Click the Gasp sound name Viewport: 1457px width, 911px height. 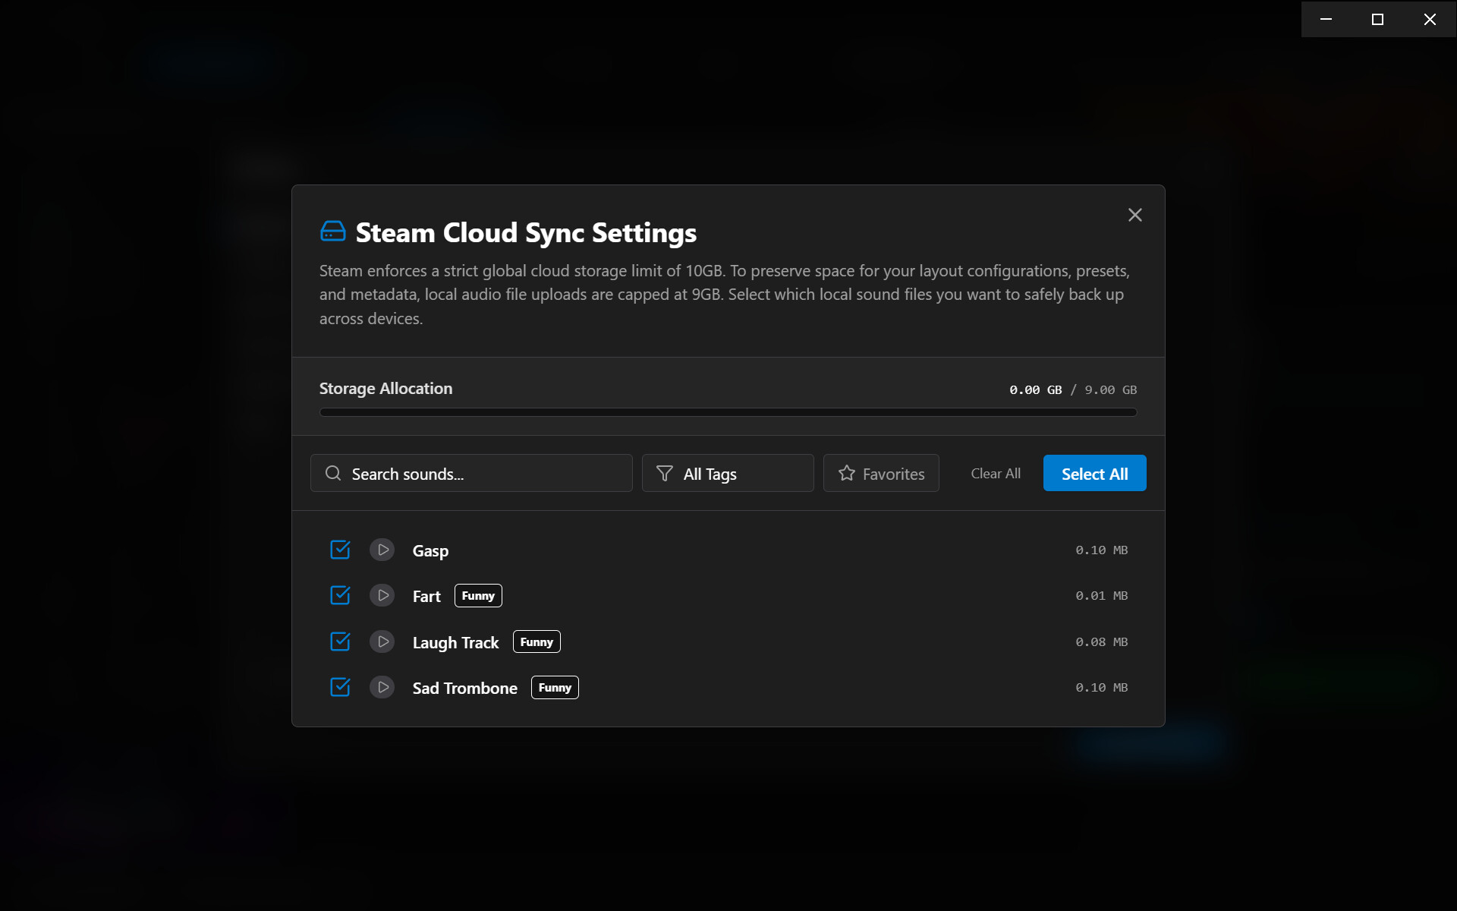point(430,551)
